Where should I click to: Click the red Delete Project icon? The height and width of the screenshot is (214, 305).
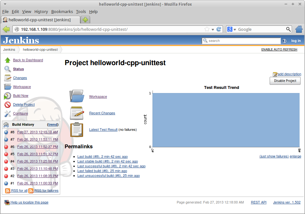8,104
